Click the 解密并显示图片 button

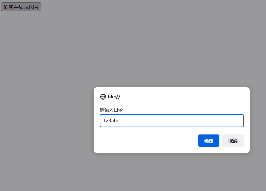click(x=21, y=7)
